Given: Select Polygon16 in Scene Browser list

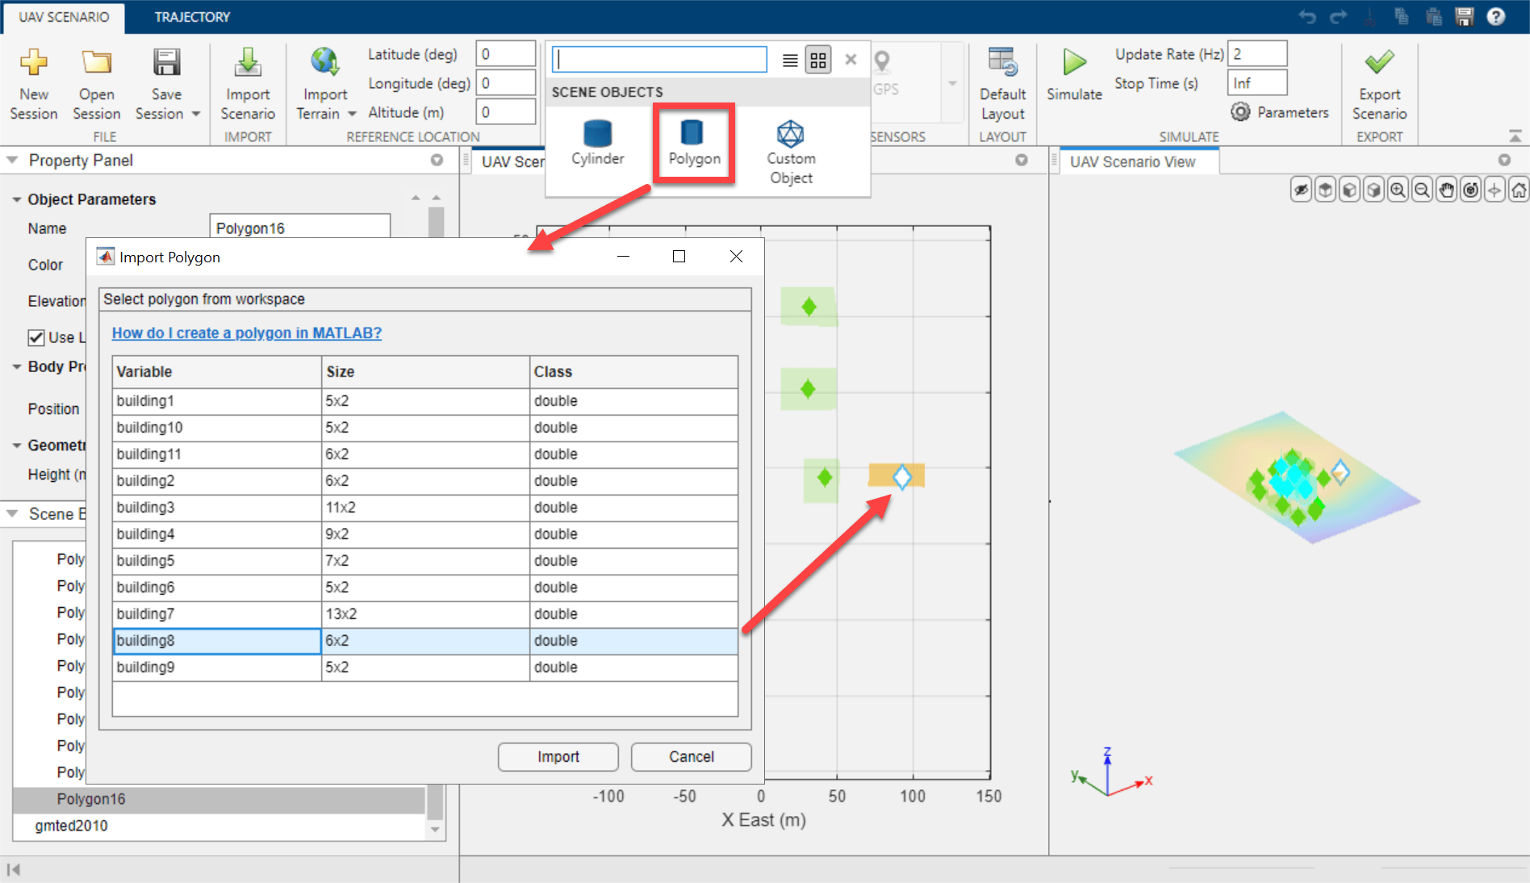Looking at the screenshot, I should point(219,799).
